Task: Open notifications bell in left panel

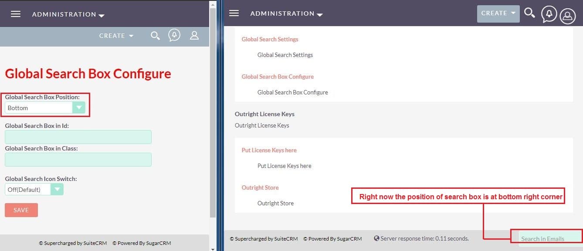Action: 174,36
